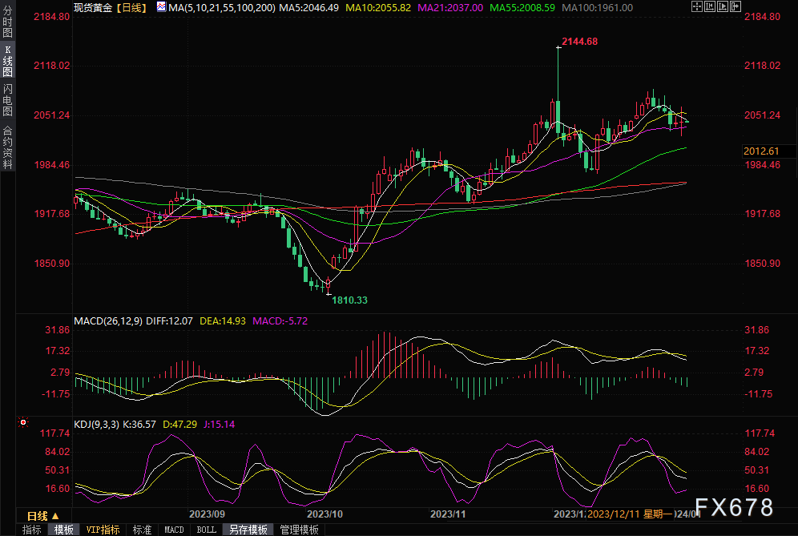Apply the 标准 standard template
Image resolution: width=798 pixels, height=536 pixels.
pos(142,530)
